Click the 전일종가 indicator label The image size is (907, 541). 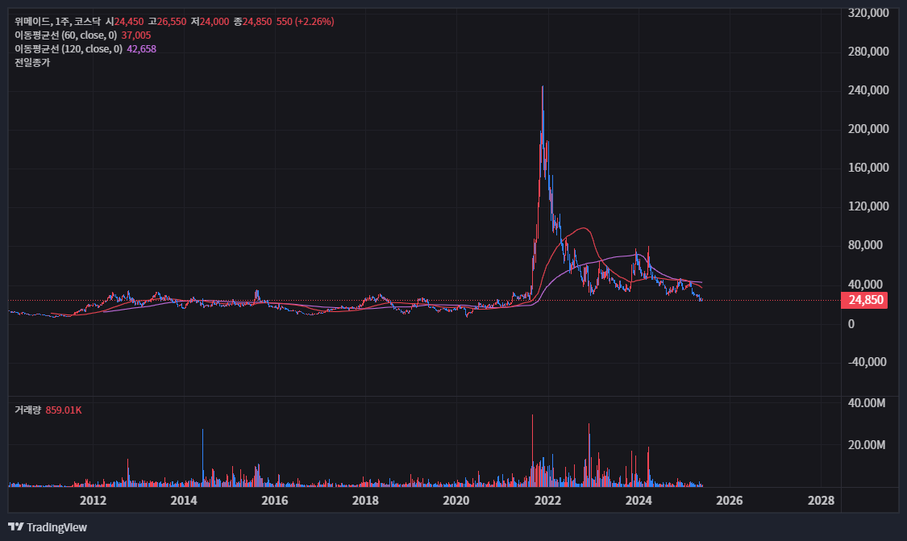(x=32, y=63)
